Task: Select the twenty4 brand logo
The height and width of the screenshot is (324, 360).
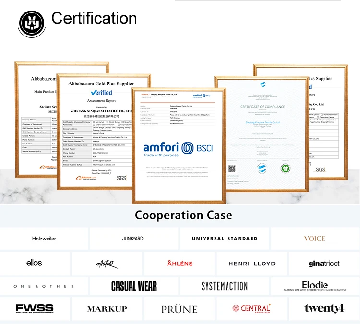Action: tap(324, 308)
